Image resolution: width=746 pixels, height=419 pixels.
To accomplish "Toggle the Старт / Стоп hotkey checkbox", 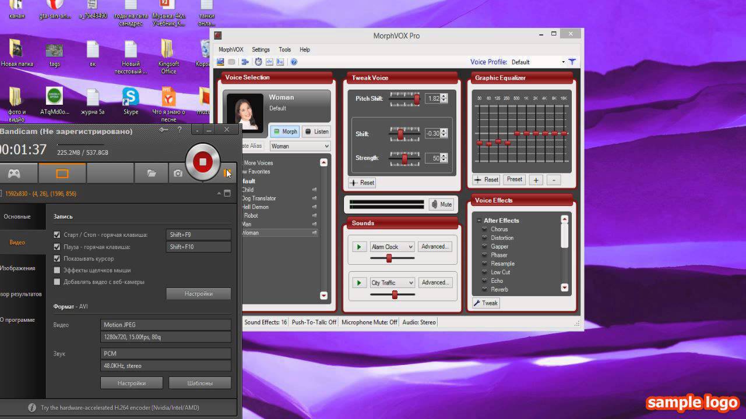I will pyautogui.click(x=57, y=235).
